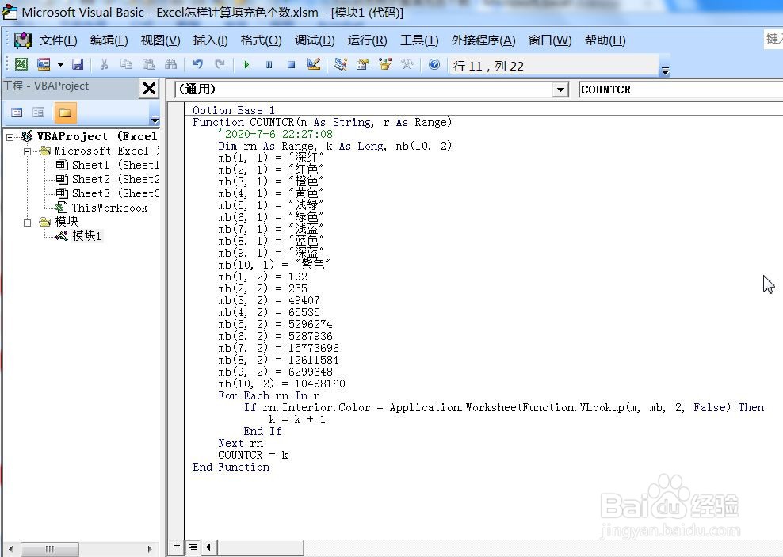Viewport: 783px width, 557px height.
Task: Click the 'For Each rn In r' line
Action: [x=269, y=396]
